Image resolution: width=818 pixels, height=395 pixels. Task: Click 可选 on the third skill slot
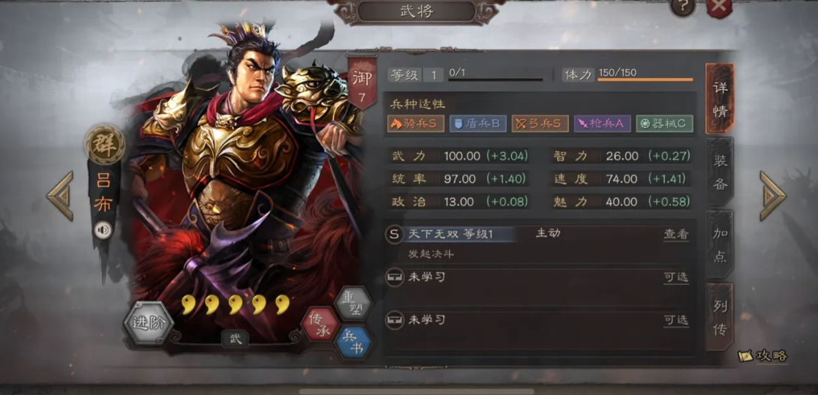[x=675, y=321]
